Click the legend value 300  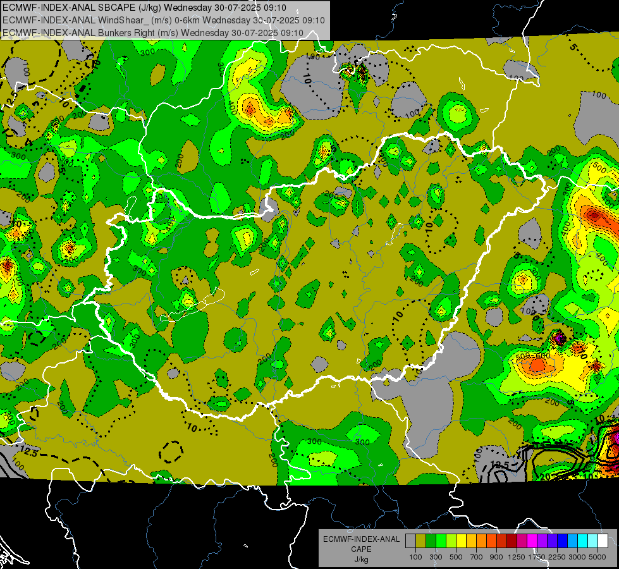coord(436,557)
